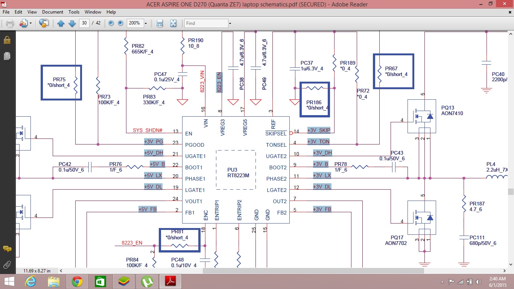Open the Attachments paperclip panel icon
This screenshot has height=289, width=514.
click(x=7, y=264)
